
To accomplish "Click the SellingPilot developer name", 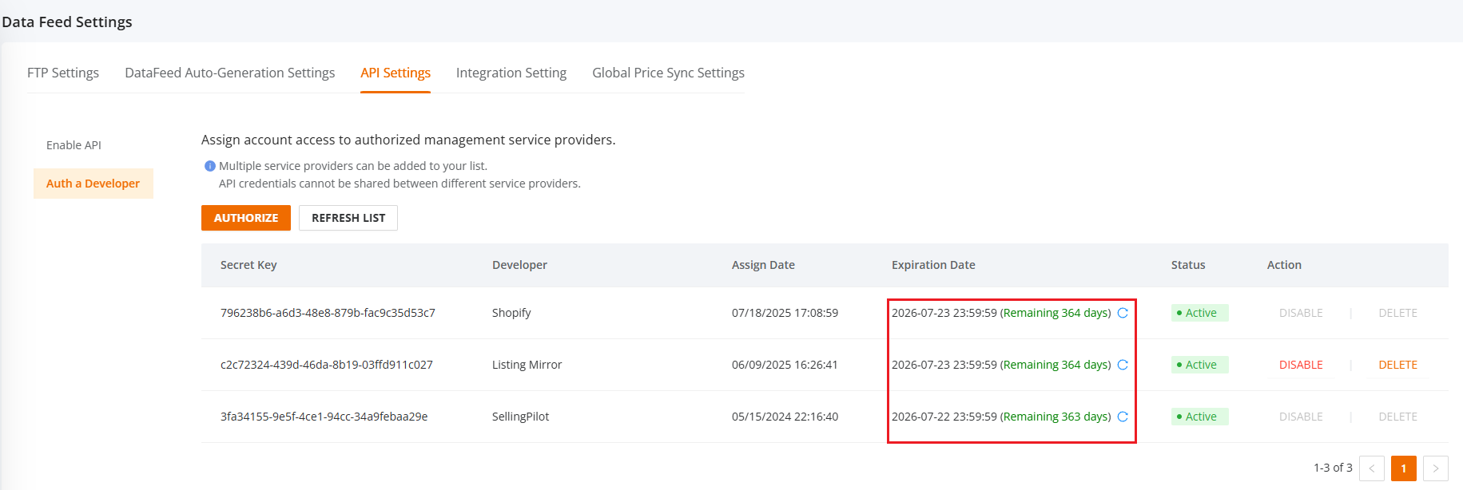I will tap(520, 417).
